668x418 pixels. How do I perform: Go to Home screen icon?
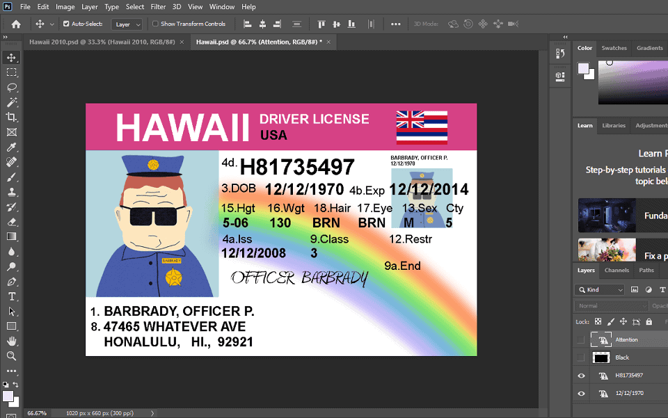pyautogui.click(x=16, y=24)
